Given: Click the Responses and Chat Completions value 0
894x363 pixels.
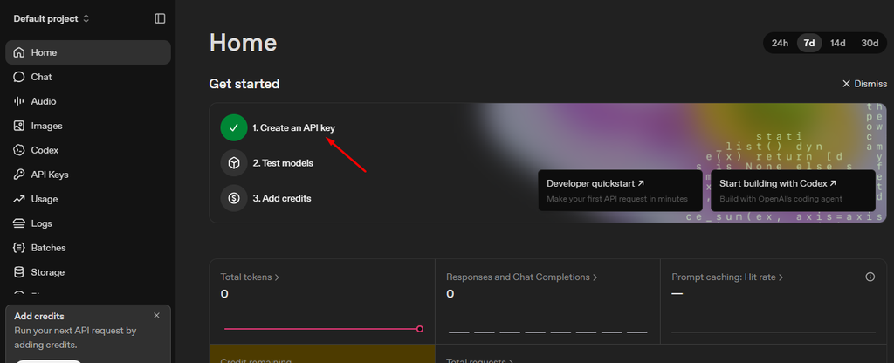Looking at the screenshot, I should coord(450,294).
